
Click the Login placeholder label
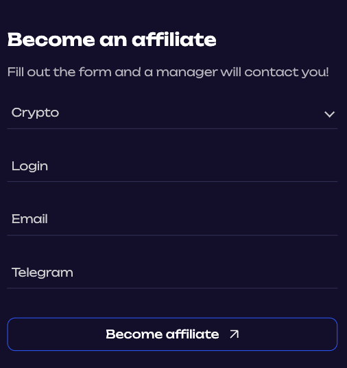click(29, 166)
